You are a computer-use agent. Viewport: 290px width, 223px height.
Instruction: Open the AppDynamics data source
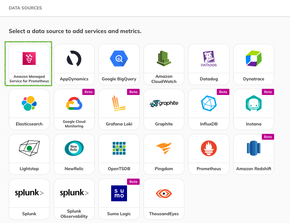pyautogui.click(x=74, y=64)
